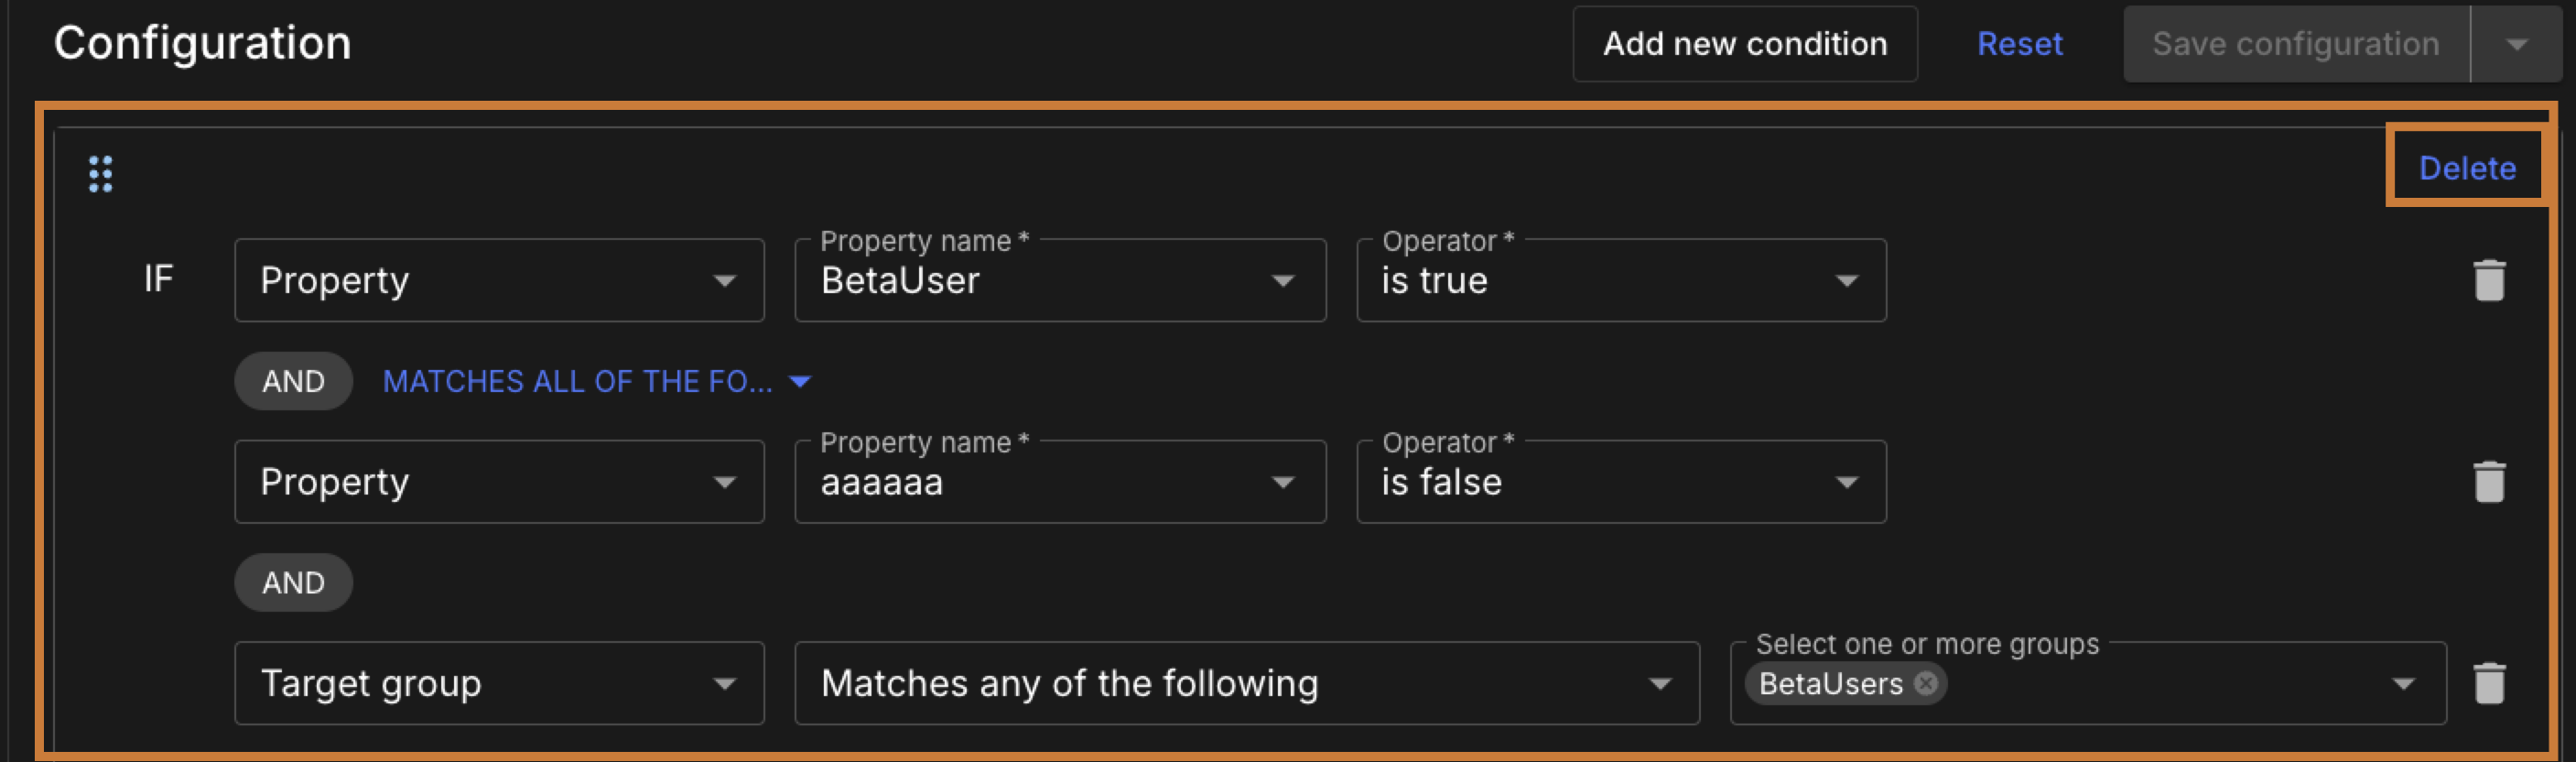The image size is (2576, 762).
Task: Click the groups selector dropdown arrow
Action: (x=2404, y=683)
